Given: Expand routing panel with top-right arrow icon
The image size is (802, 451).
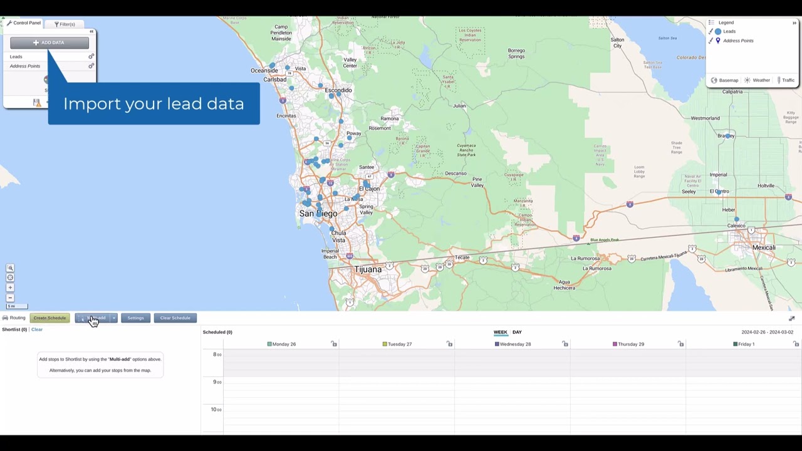Looking at the screenshot, I should [x=791, y=319].
